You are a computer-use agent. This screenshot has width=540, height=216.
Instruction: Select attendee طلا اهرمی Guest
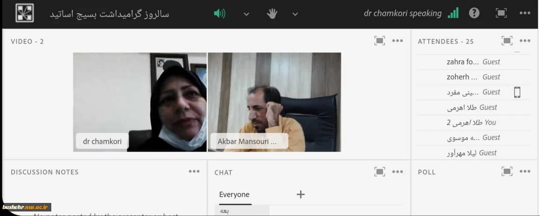tap(474, 107)
